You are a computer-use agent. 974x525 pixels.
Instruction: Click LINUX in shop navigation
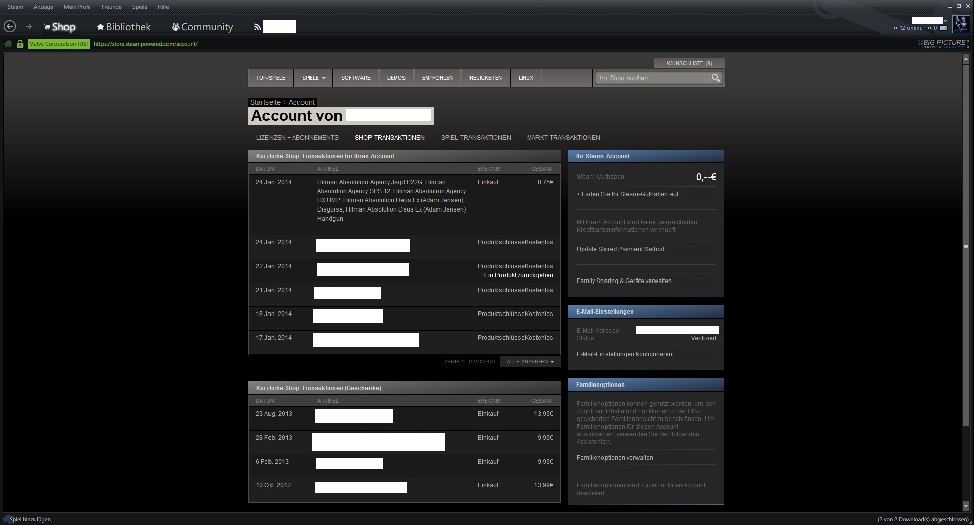(x=526, y=78)
